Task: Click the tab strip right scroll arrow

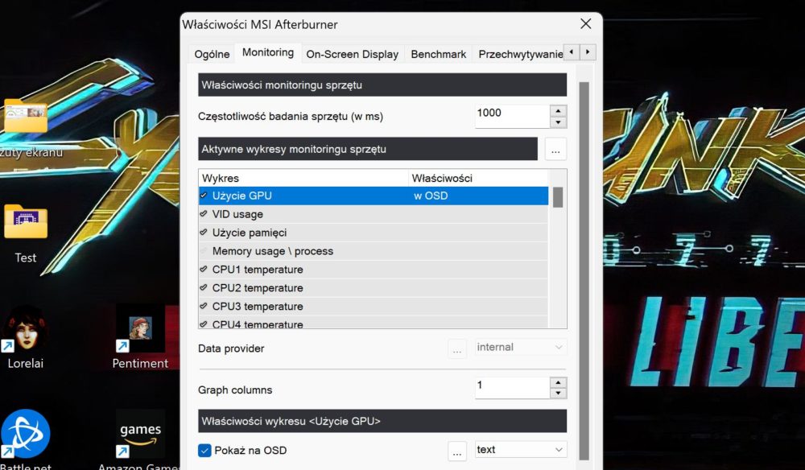Action: pos(588,52)
